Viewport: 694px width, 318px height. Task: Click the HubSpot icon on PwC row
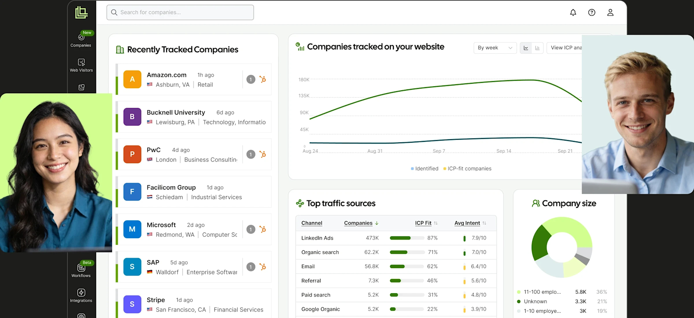pos(262,154)
